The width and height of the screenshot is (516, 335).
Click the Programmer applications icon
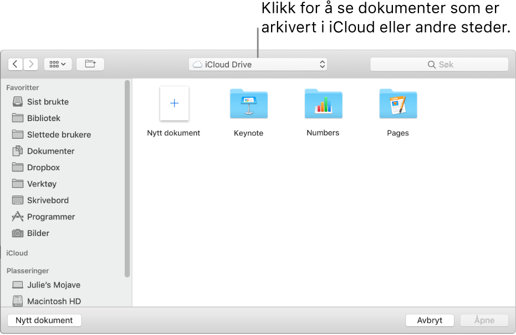click(18, 217)
